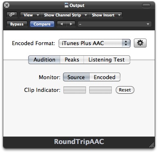Screen dimensions: 158x153
Task: Open the View dropdown menu
Action: [x=30, y=15]
